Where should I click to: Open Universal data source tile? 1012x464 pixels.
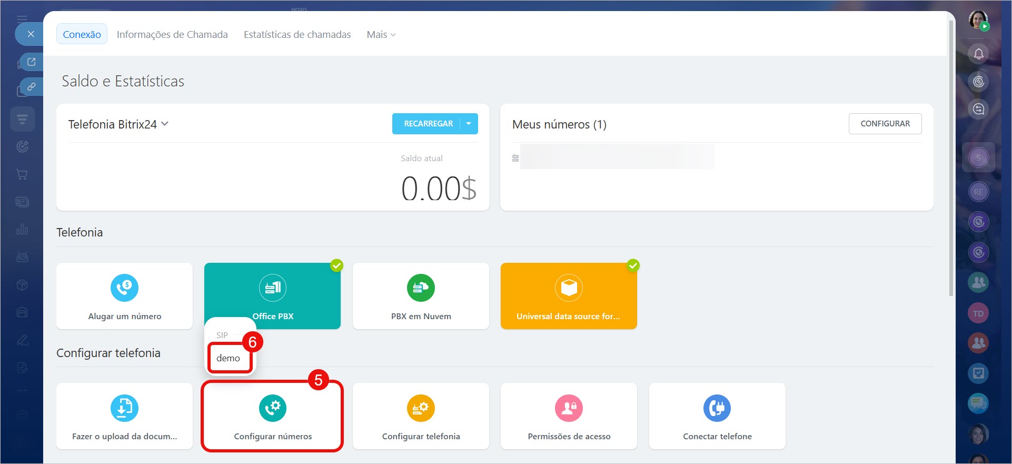click(568, 295)
